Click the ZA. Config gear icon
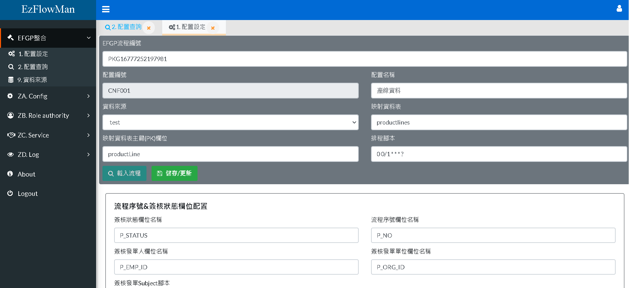629x288 pixels. [10, 96]
